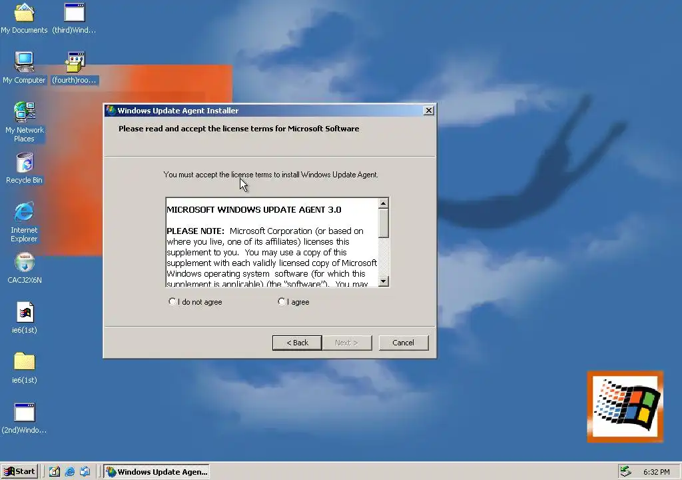The width and height of the screenshot is (682, 480).
Task: Open the My Documents desktop icon
Action: (x=24, y=18)
